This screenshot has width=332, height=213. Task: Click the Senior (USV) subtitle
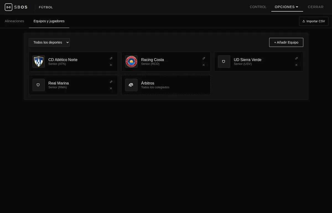tap(243, 64)
